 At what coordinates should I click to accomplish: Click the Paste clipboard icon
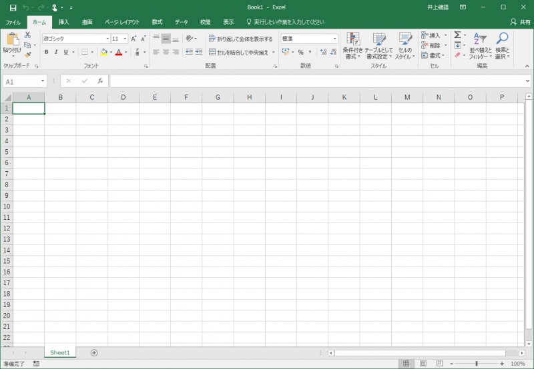[x=13, y=39]
